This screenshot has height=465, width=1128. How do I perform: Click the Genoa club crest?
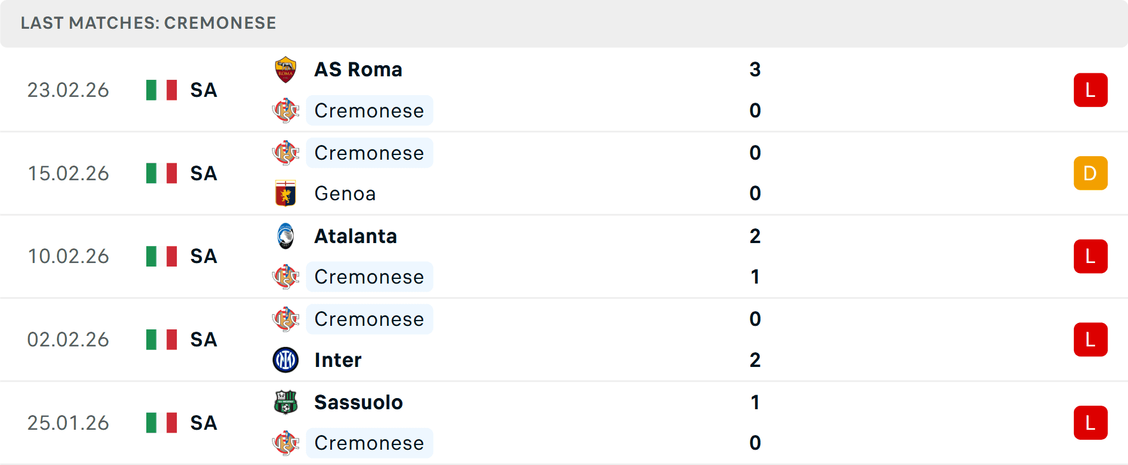286,193
